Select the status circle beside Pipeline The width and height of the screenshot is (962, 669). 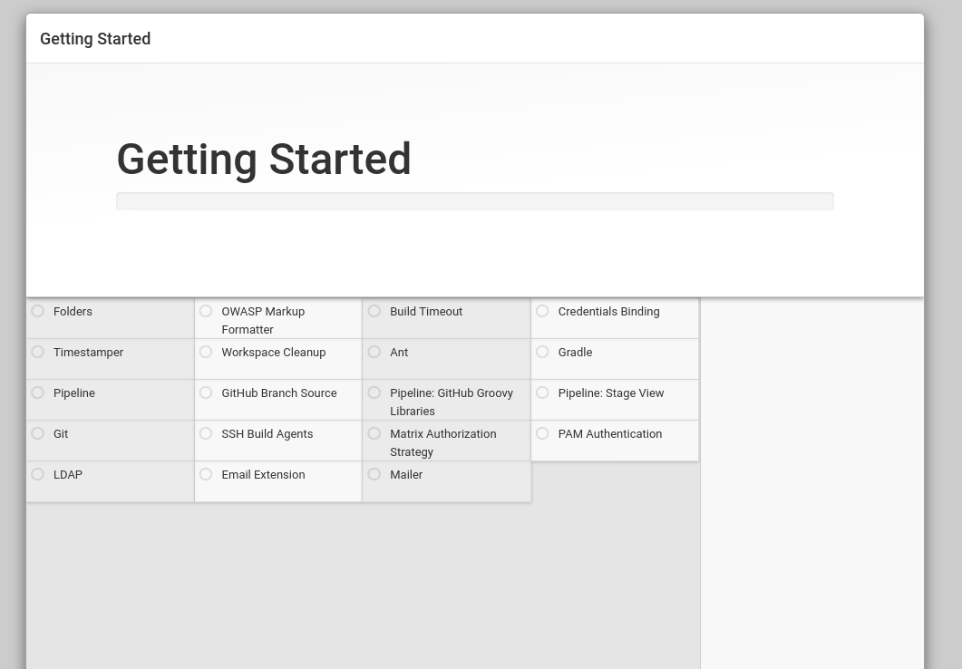click(38, 393)
